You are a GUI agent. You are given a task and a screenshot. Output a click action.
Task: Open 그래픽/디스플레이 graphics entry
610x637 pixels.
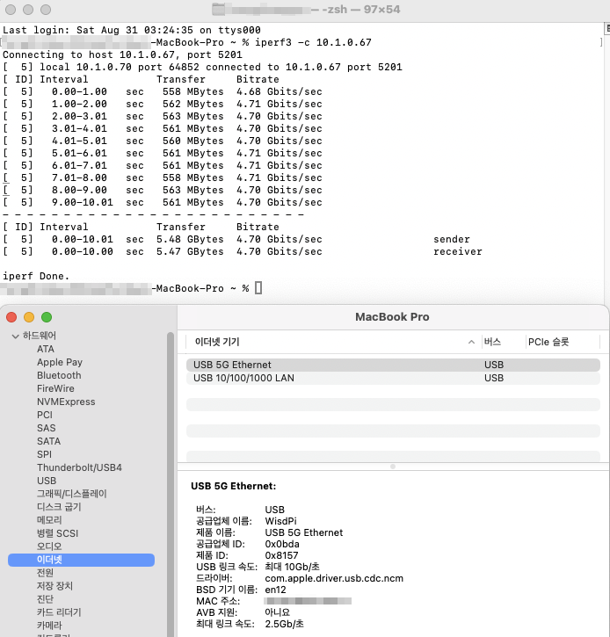(x=71, y=494)
